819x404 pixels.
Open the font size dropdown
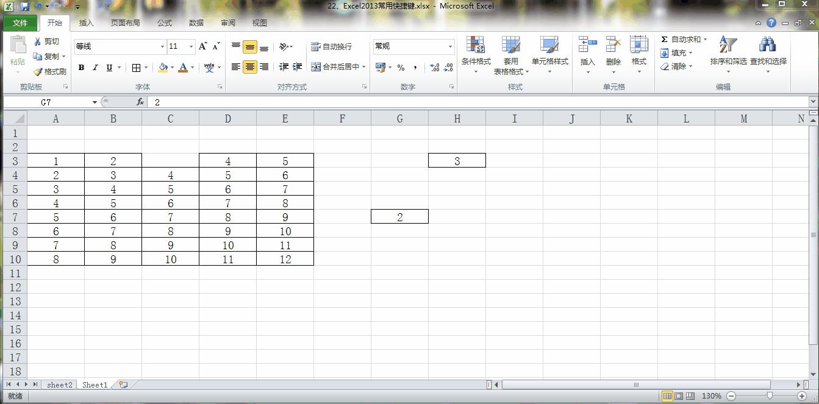(191, 46)
